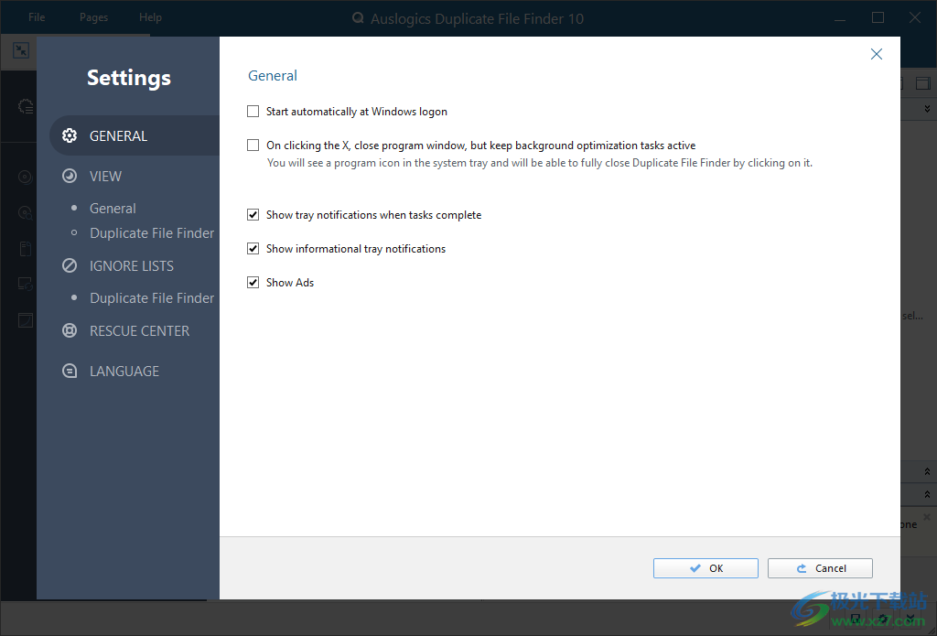Confirm settings with the OK button

pos(705,568)
